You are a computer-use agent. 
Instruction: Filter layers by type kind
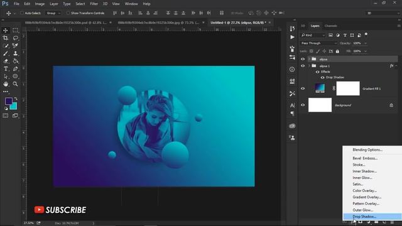345,35
